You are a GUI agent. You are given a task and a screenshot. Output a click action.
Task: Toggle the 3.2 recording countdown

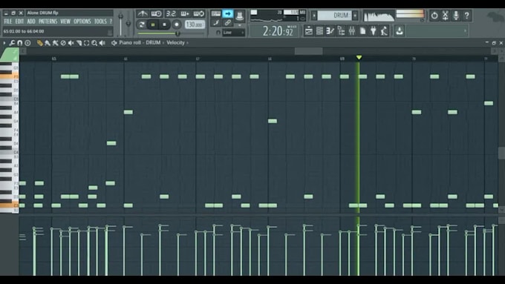[x=171, y=13]
